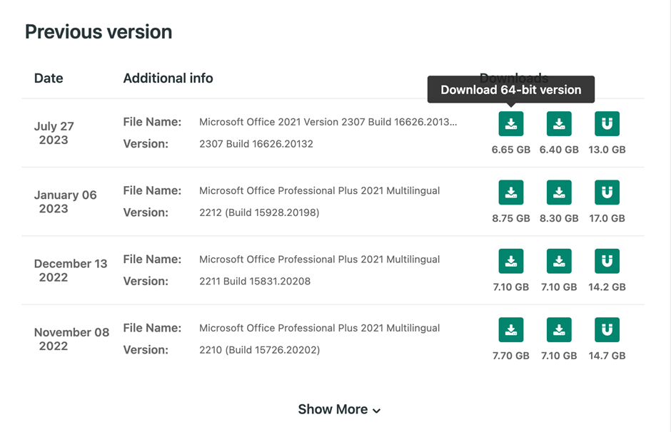Download the 6.40 GB file for July 27

point(559,124)
